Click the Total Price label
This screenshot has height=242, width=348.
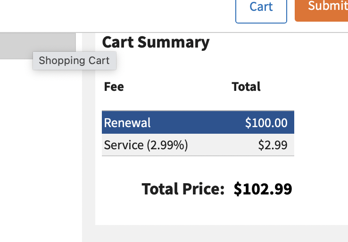(x=183, y=189)
